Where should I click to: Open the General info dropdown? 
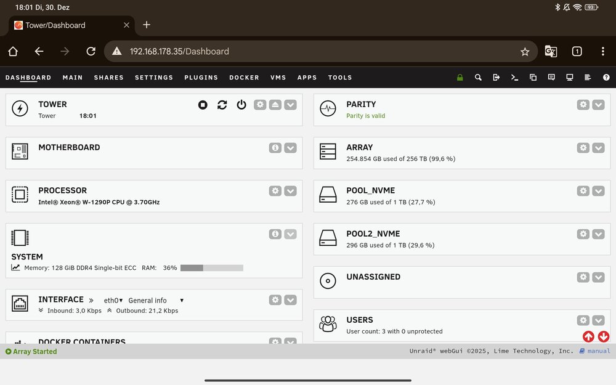pyautogui.click(x=156, y=301)
